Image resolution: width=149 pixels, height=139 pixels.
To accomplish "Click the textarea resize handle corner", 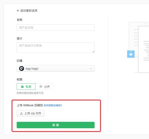I will pos(93,52).
